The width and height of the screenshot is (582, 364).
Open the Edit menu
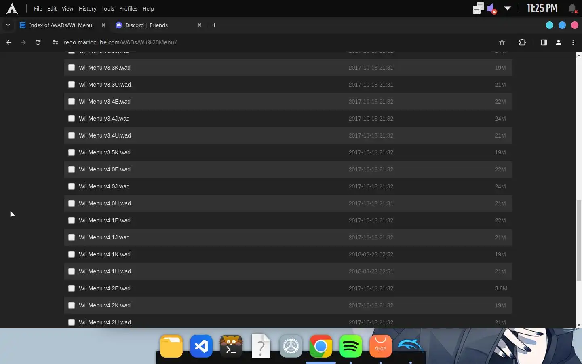tap(52, 8)
